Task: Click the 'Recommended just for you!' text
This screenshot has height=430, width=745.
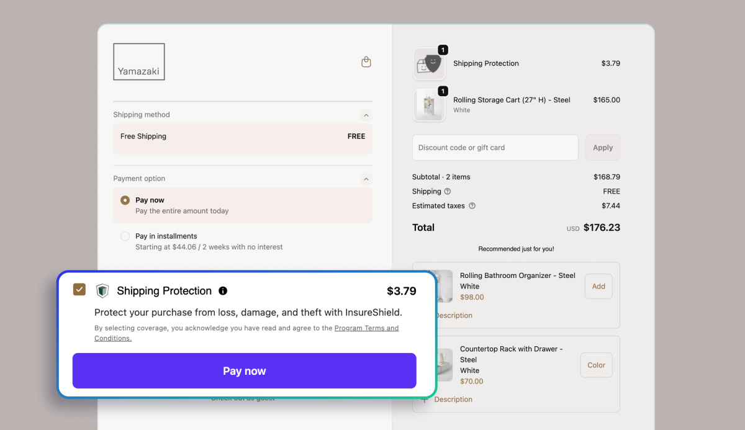Action: point(516,249)
